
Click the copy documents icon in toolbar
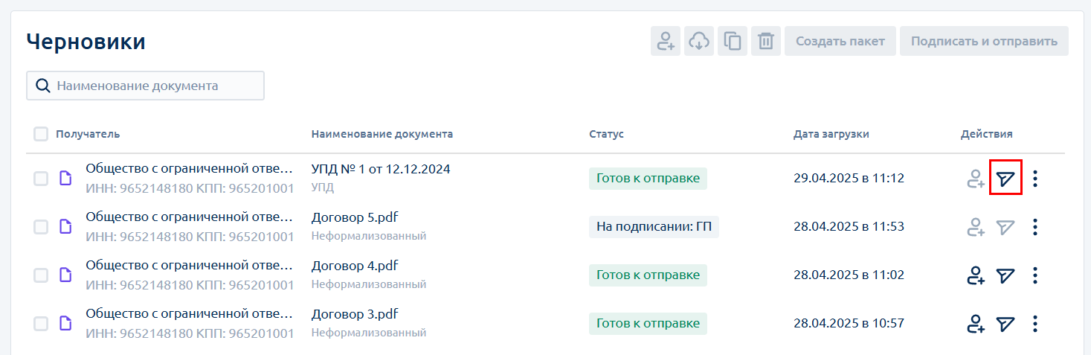click(x=733, y=41)
